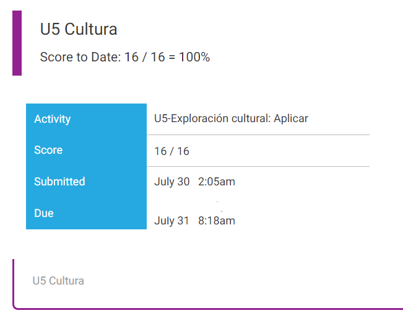
Task: Select the 16 / 16 score value in table
Action: tap(171, 151)
